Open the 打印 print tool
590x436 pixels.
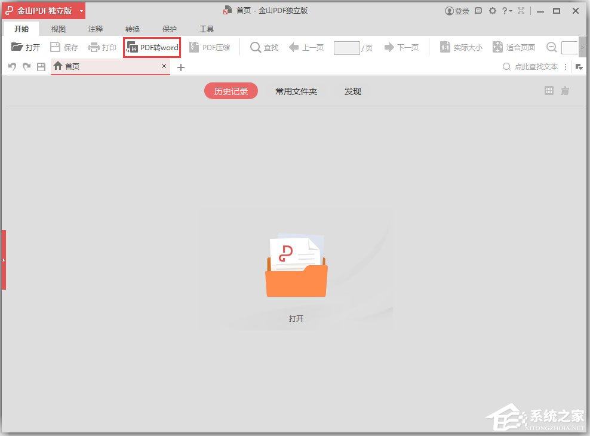[x=102, y=47]
